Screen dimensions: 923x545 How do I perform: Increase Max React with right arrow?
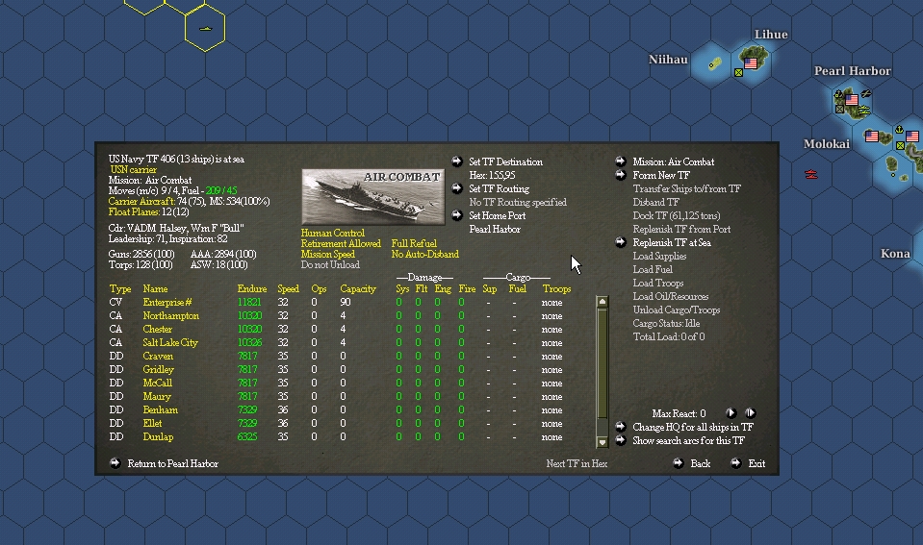click(731, 413)
